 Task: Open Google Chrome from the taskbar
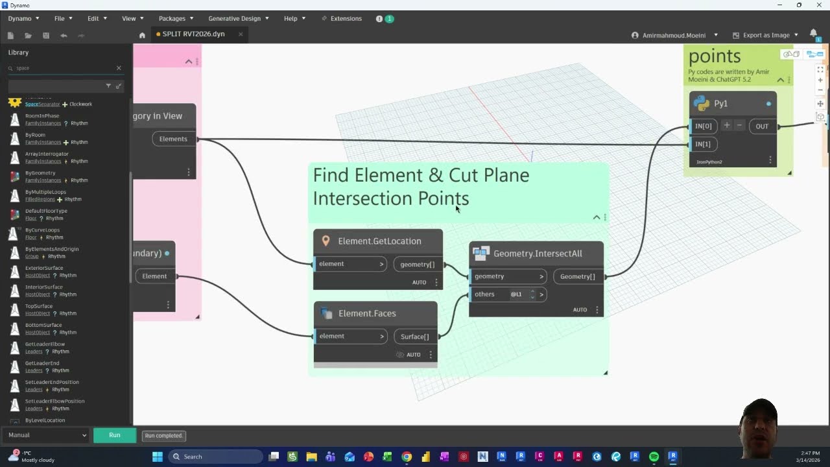406,457
